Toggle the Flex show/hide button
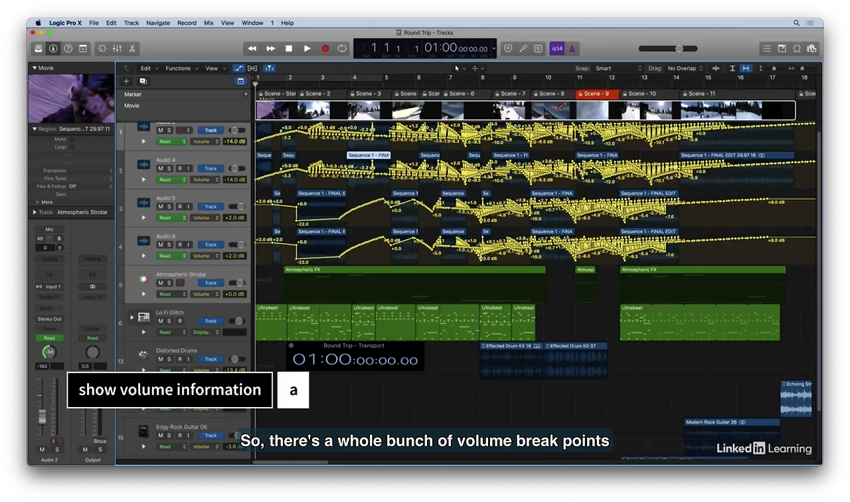 click(252, 68)
